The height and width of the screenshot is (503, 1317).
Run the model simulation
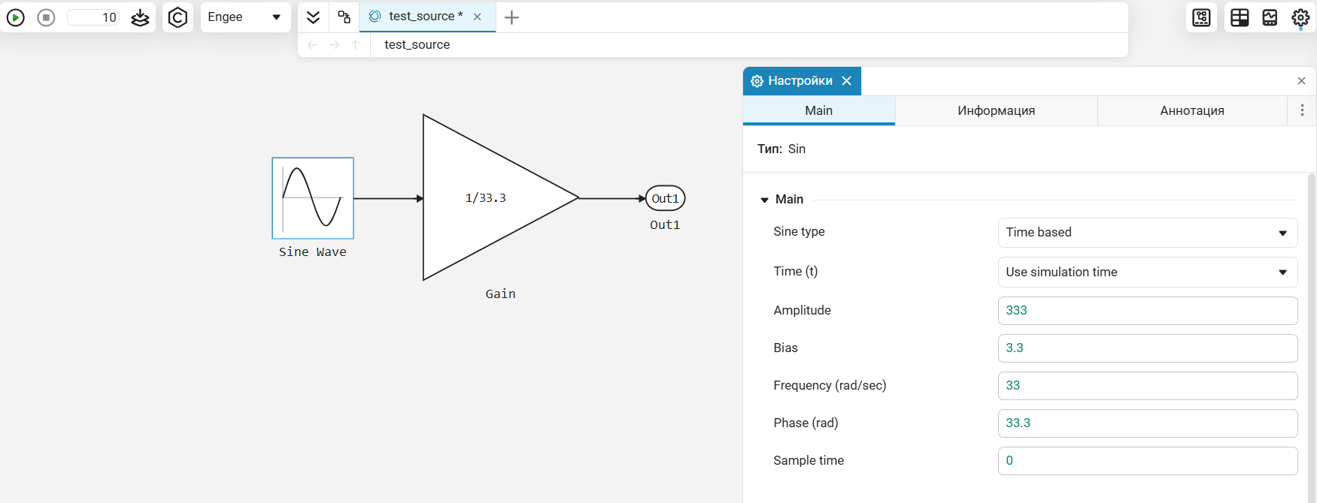[x=15, y=17]
